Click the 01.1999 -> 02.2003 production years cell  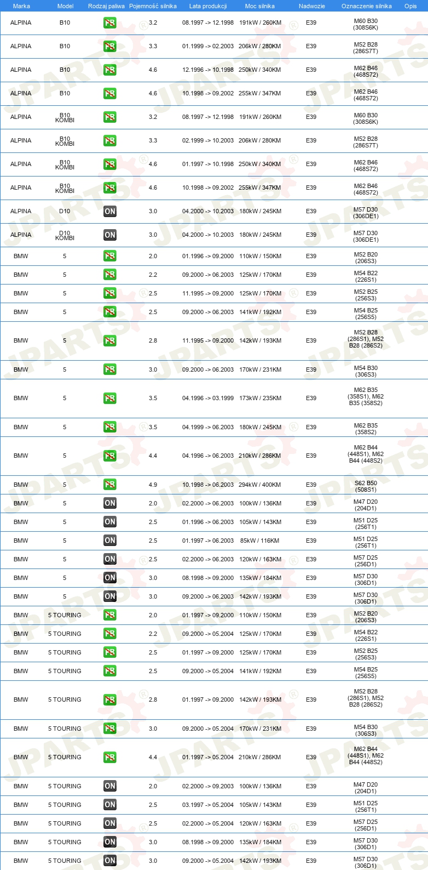click(x=208, y=46)
